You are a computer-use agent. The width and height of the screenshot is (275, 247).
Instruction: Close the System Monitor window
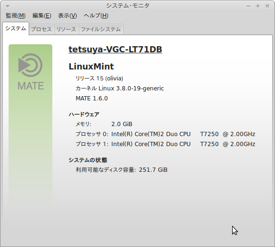coord(267,6)
